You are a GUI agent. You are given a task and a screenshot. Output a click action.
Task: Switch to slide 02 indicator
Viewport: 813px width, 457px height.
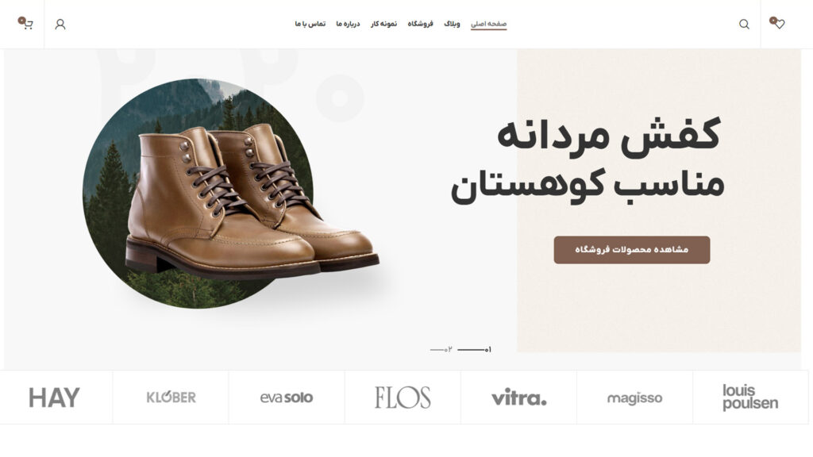click(441, 350)
